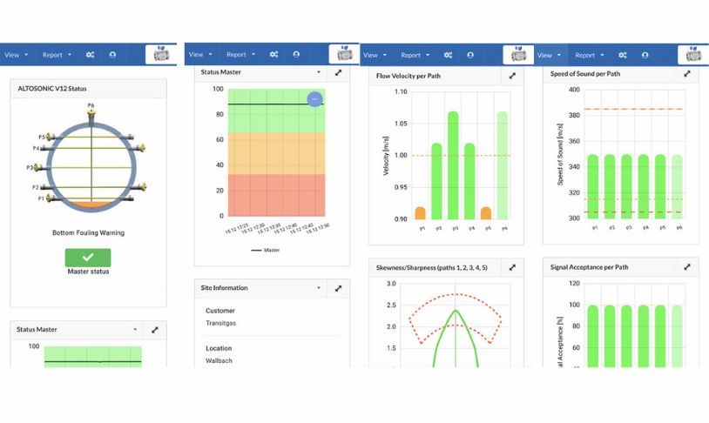Expand Speed of Sound per Path chart
The image size is (709, 423).
[x=687, y=74]
